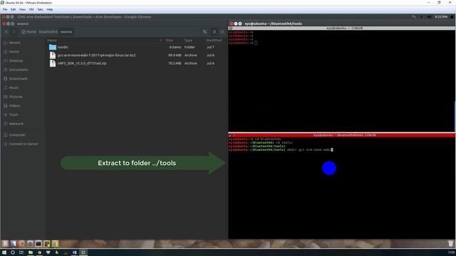This screenshot has width=456, height=256.
Task: Open the file manager view options menu
Action: coord(222,31)
